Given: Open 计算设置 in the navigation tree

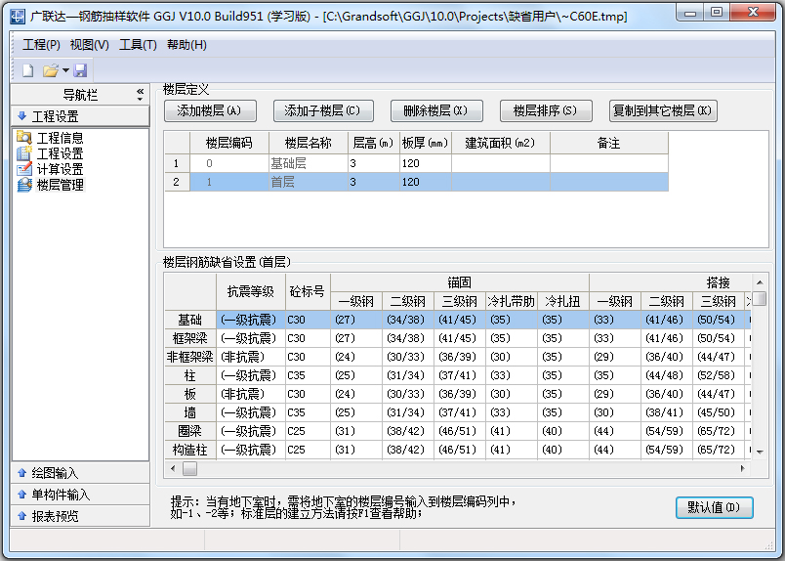Looking at the screenshot, I should [x=60, y=169].
